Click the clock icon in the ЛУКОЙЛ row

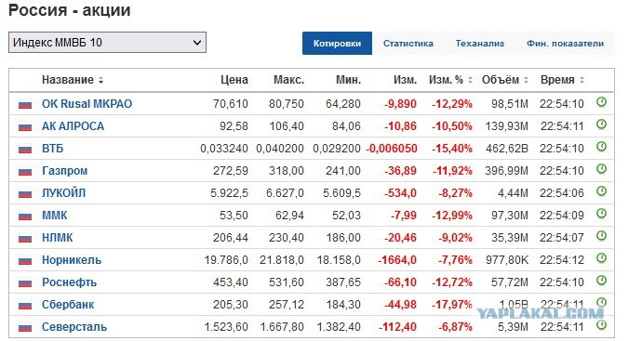[601, 191]
